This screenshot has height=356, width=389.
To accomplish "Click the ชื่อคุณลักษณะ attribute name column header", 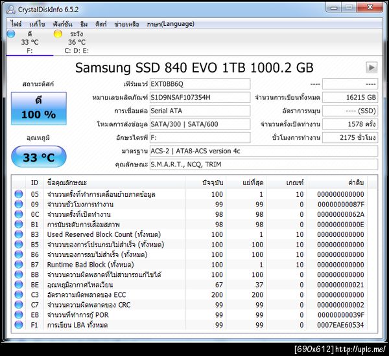I will (x=115, y=183).
